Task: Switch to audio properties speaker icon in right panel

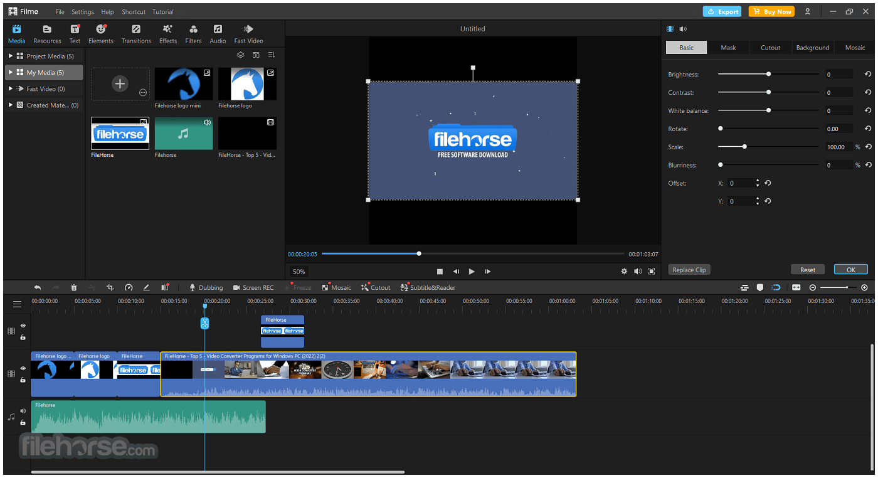Action: (x=683, y=29)
